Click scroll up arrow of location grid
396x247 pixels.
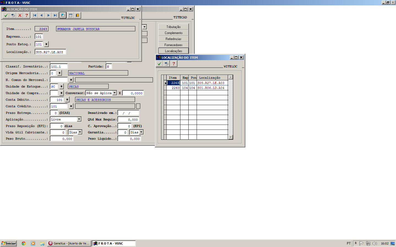[231, 77]
